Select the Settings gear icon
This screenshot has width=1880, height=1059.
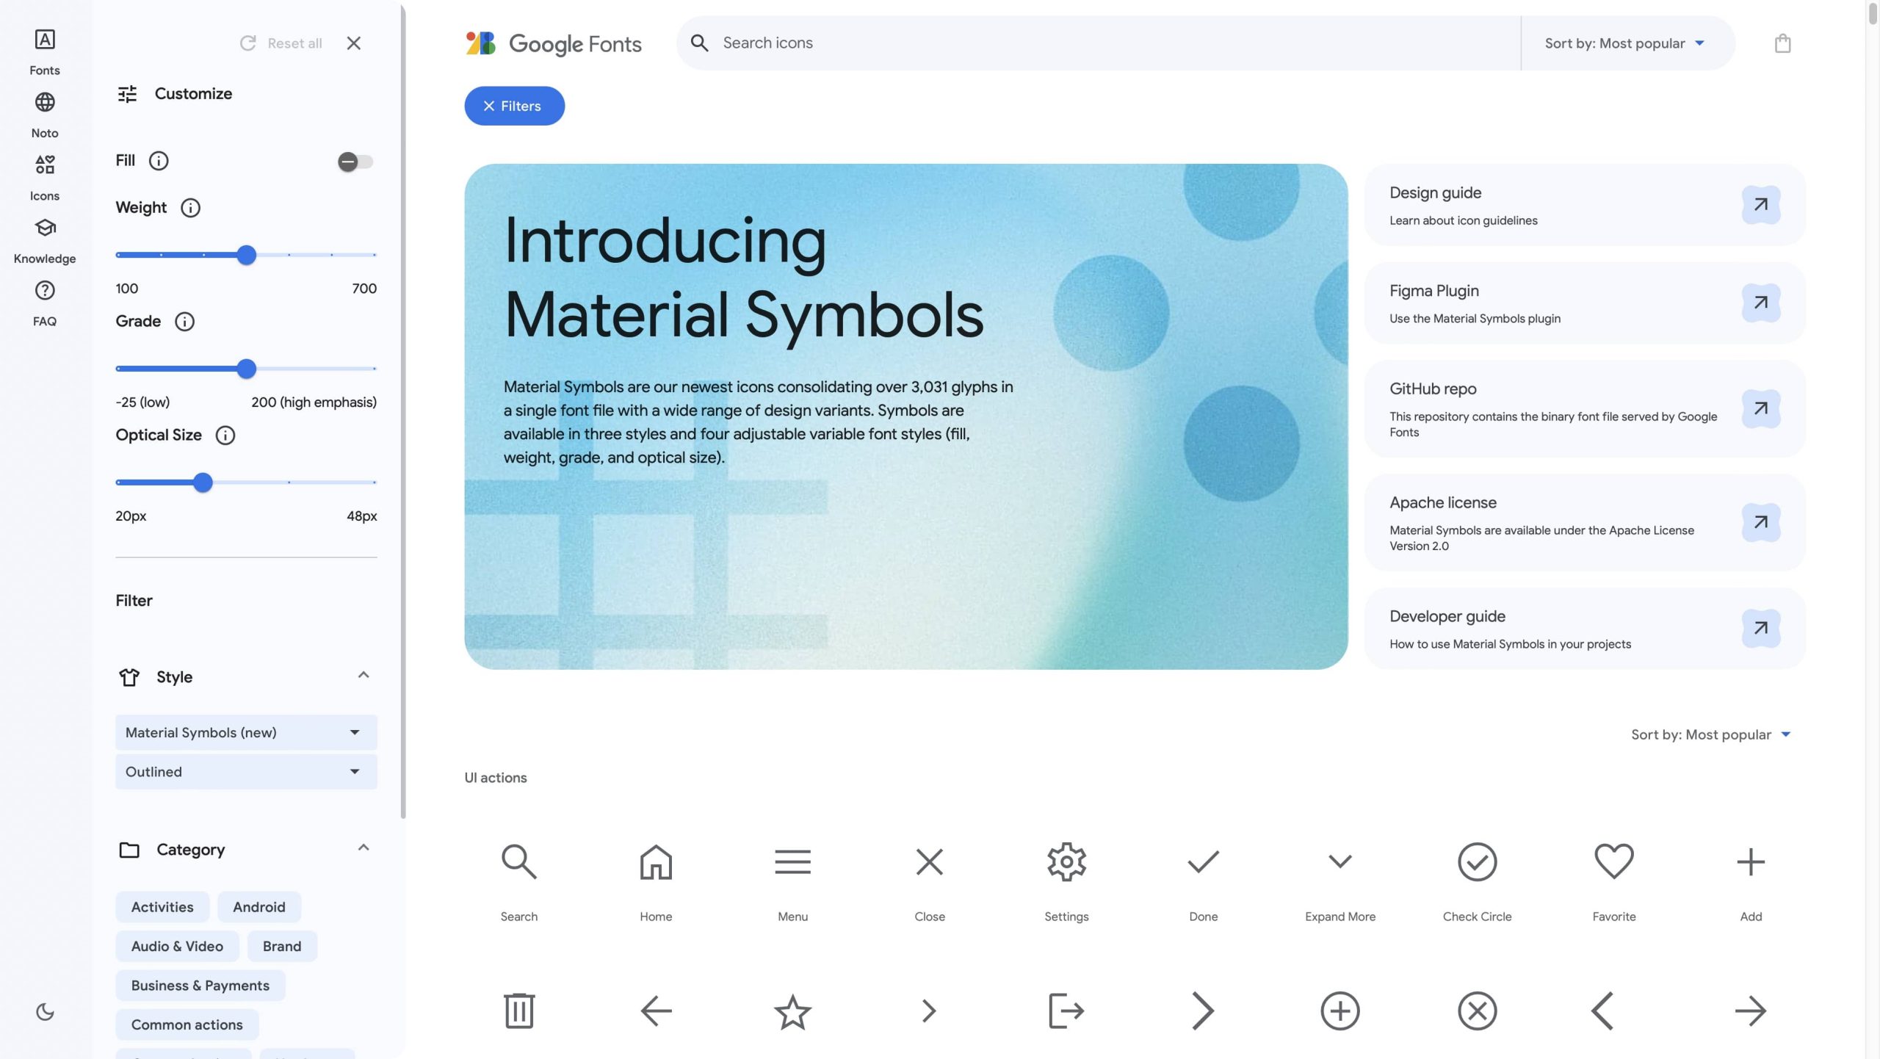click(x=1066, y=861)
